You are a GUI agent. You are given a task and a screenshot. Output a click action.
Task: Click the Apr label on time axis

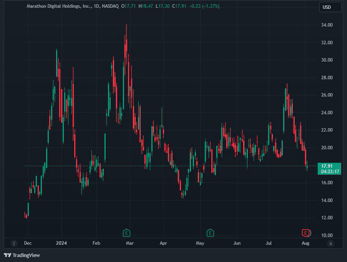pos(163,243)
